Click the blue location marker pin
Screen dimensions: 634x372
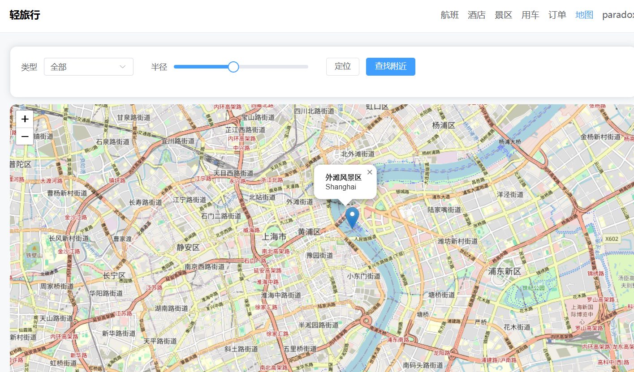click(352, 218)
